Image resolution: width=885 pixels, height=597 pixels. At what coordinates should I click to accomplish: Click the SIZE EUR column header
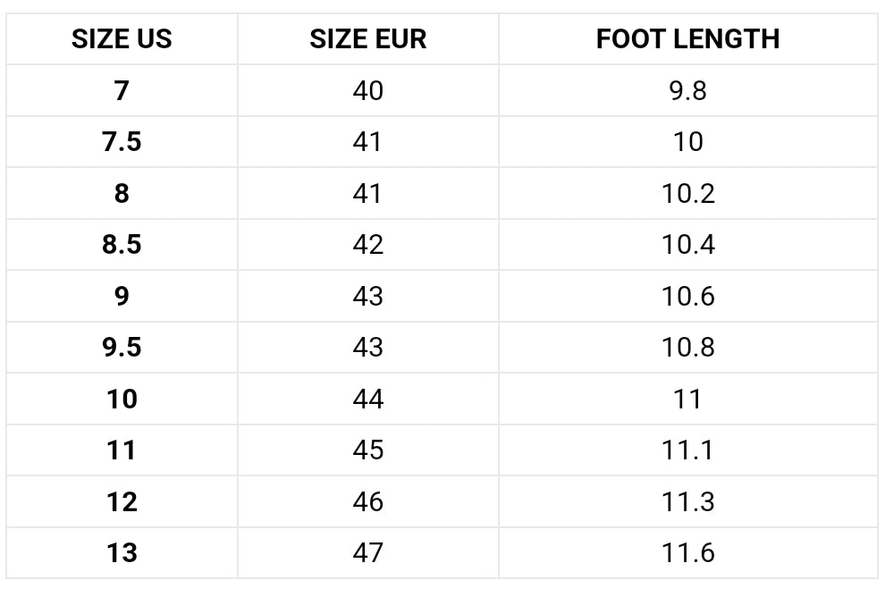367,39
